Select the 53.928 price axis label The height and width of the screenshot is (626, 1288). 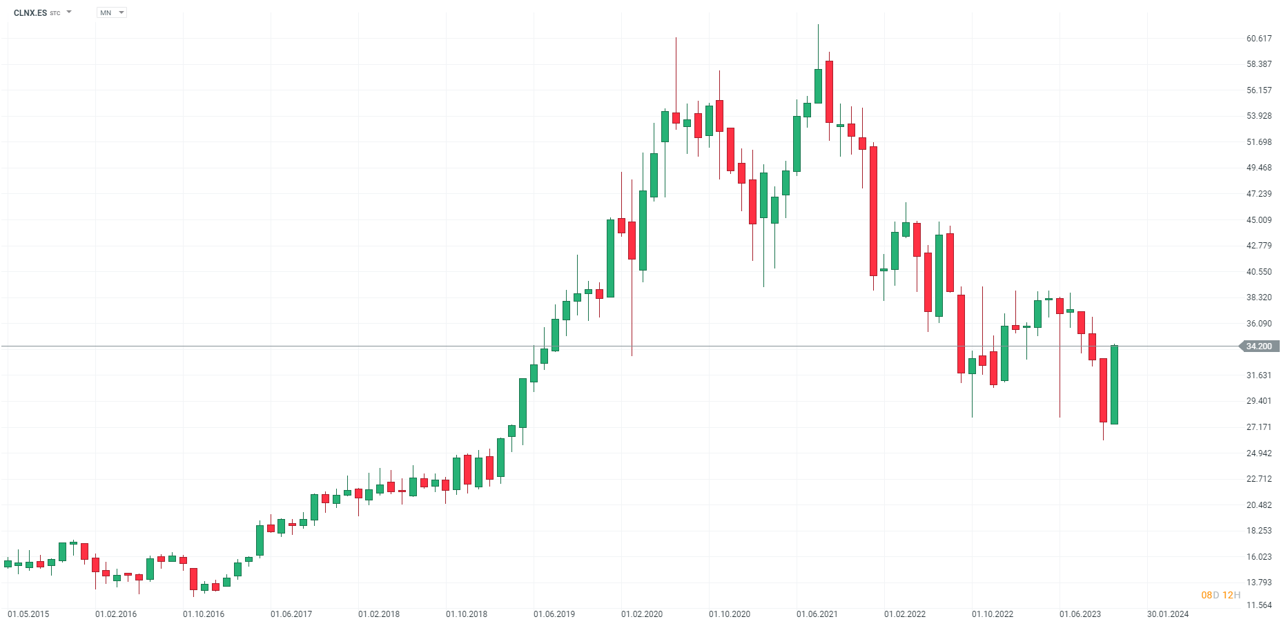(x=1259, y=116)
